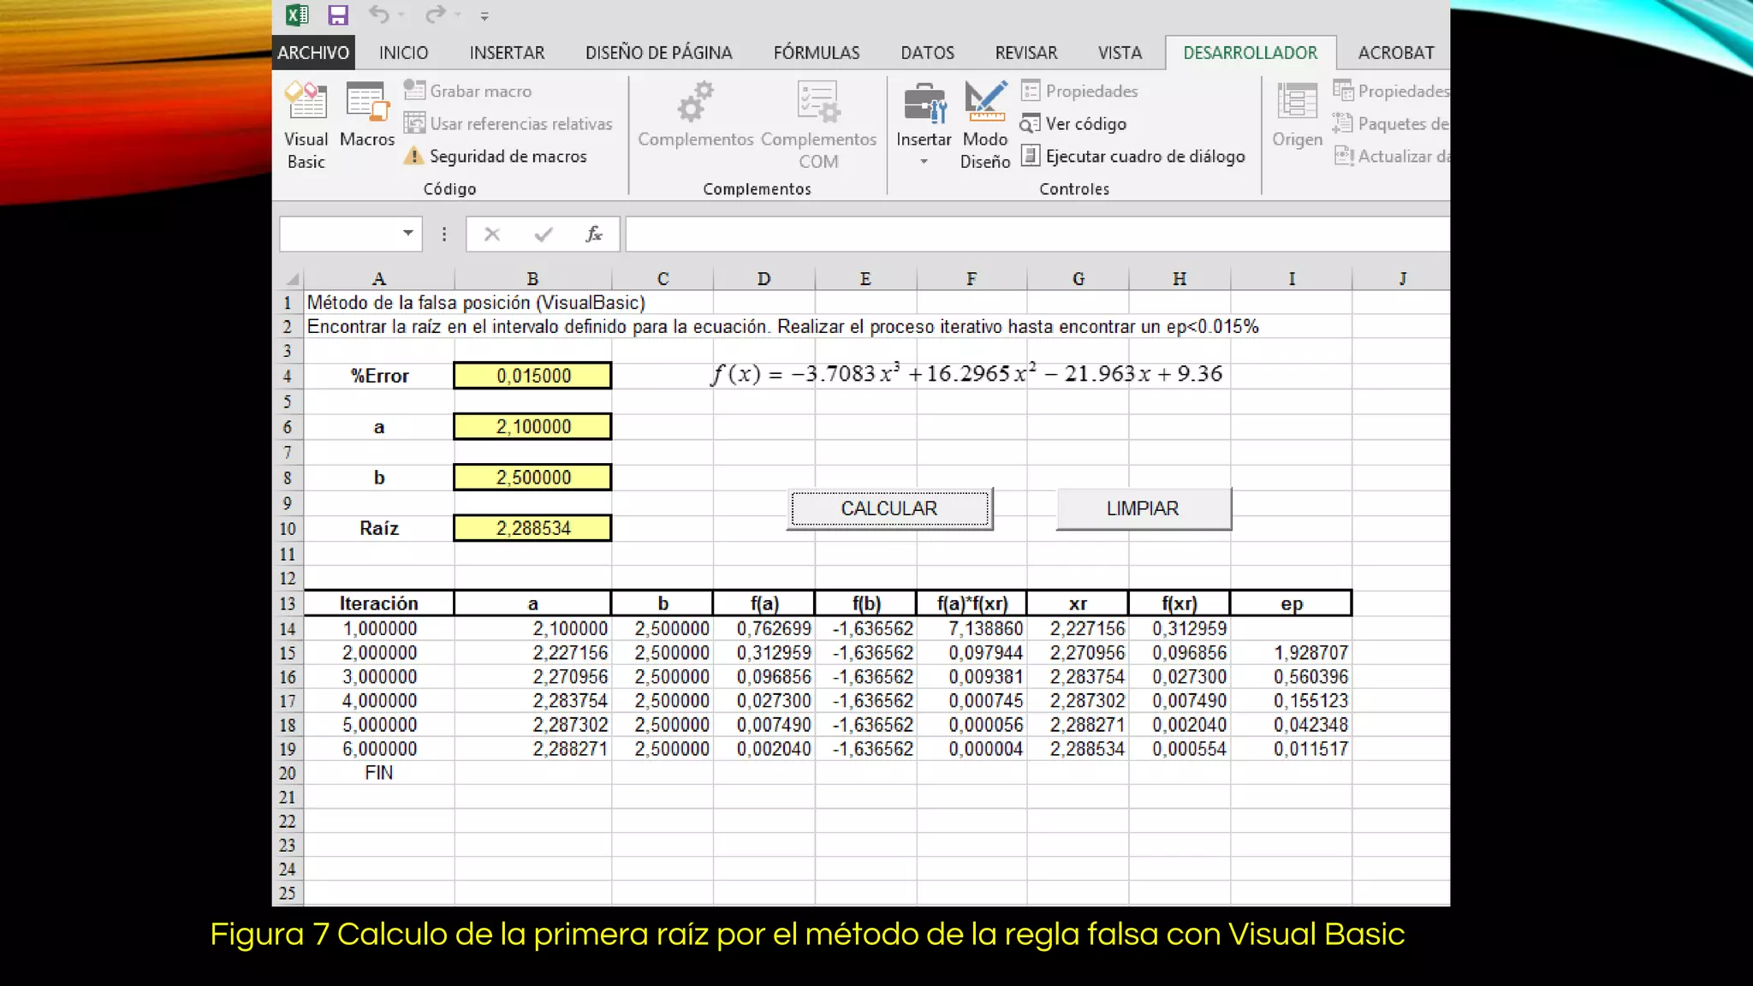Image resolution: width=1753 pixels, height=986 pixels.
Task: Open the Visual Basic editor
Action: click(x=306, y=126)
